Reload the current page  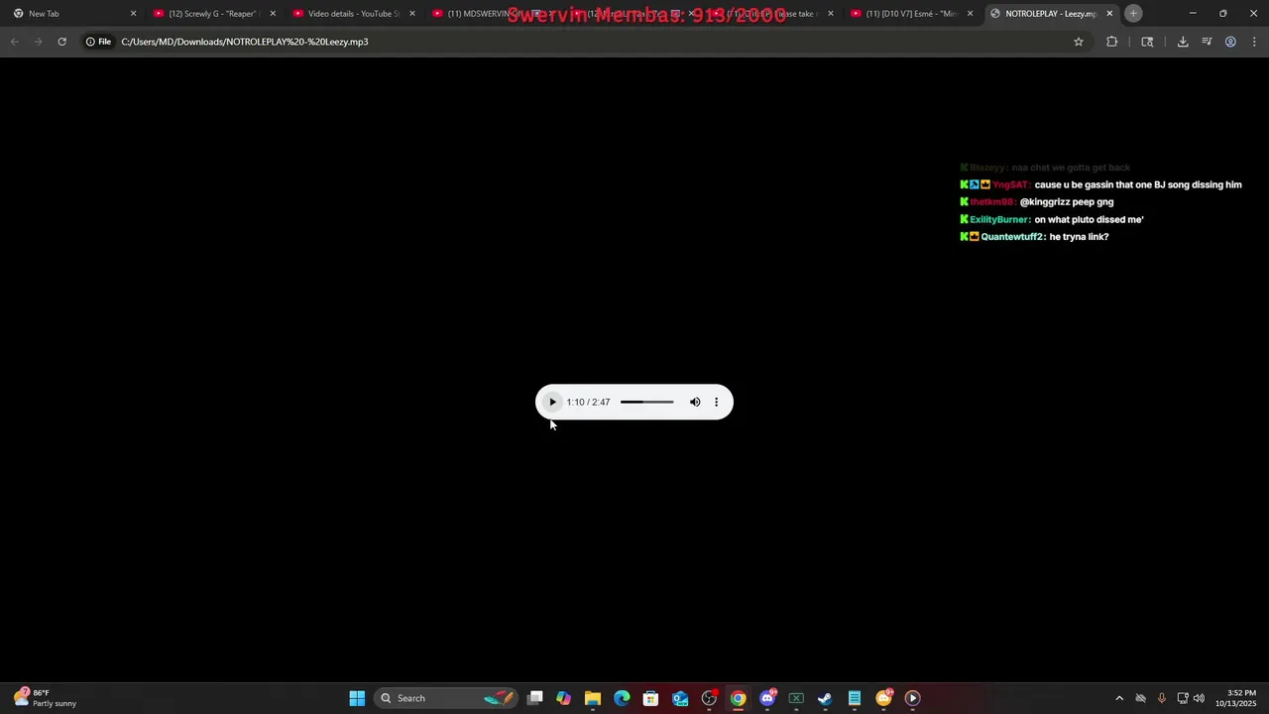(61, 42)
